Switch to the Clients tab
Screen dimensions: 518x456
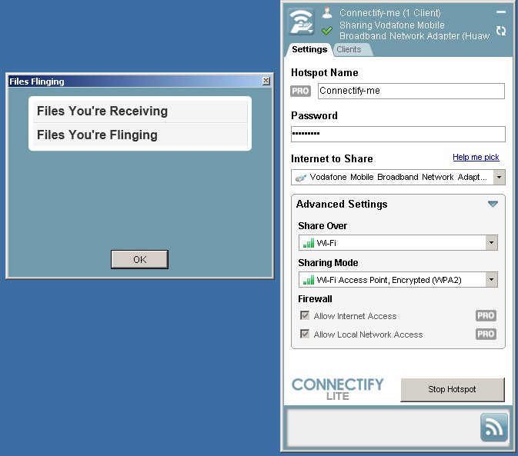(349, 49)
